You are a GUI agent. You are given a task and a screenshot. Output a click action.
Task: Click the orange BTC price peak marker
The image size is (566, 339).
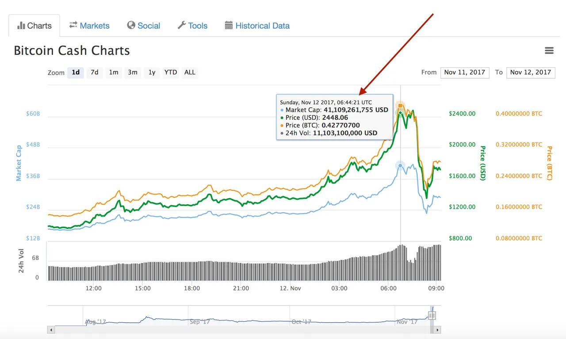400,106
